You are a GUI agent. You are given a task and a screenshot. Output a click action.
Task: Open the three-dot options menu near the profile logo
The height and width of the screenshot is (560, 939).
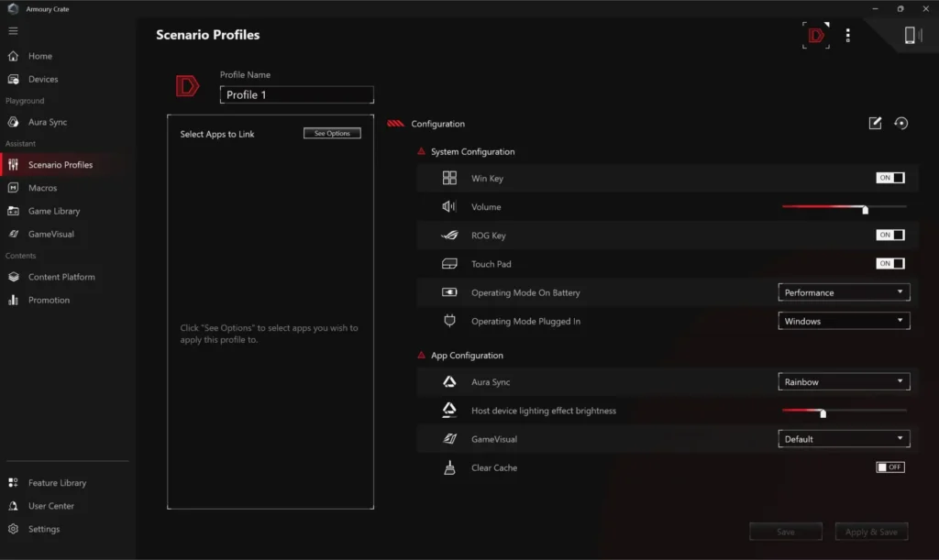pyautogui.click(x=848, y=35)
